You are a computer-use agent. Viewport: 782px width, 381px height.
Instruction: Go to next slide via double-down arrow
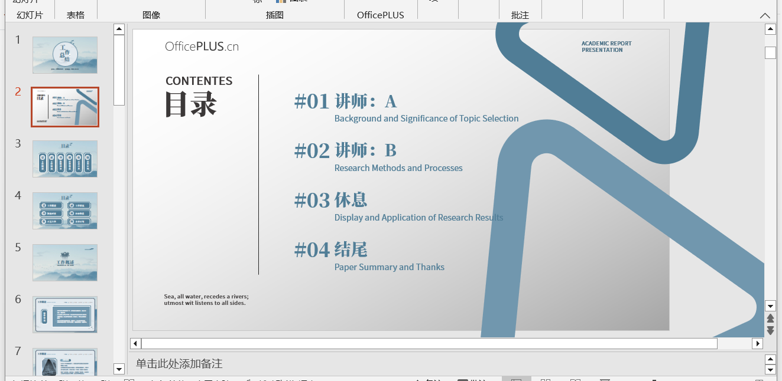770,331
